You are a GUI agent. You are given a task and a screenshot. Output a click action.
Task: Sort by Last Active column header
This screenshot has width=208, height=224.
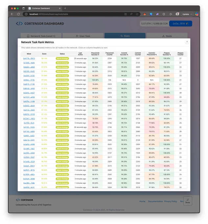pyautogui.click(x=81, y=54)
